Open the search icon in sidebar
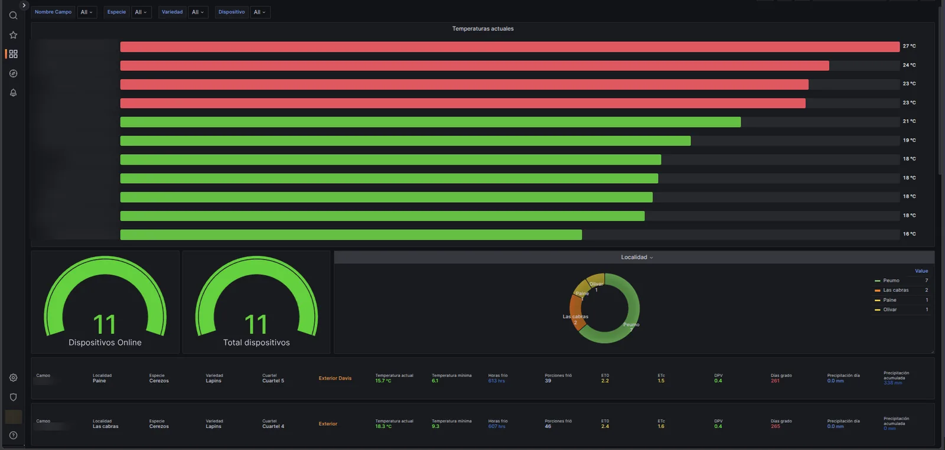This screenshot has width=945, height=450. pos(13,15)
